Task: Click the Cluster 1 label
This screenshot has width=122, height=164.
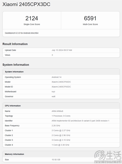Action: point(9,131)
